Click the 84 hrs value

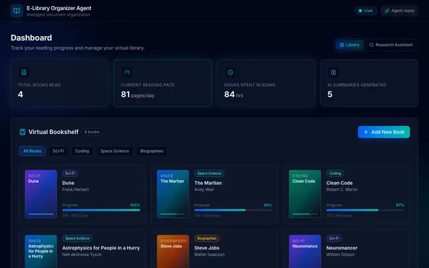pyautogui.click(x=234, y=94)
